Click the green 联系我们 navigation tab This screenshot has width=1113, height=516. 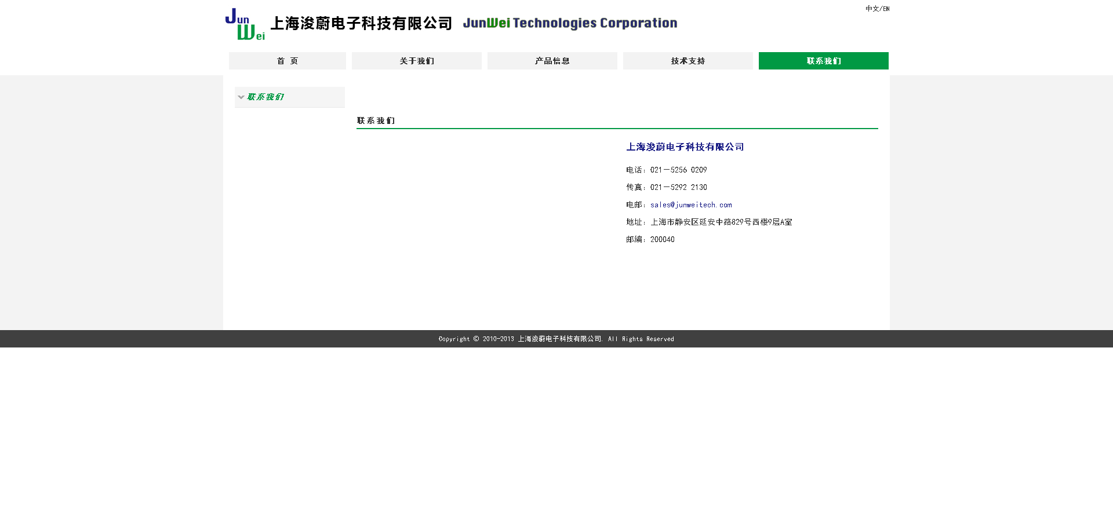click(823, 61)
